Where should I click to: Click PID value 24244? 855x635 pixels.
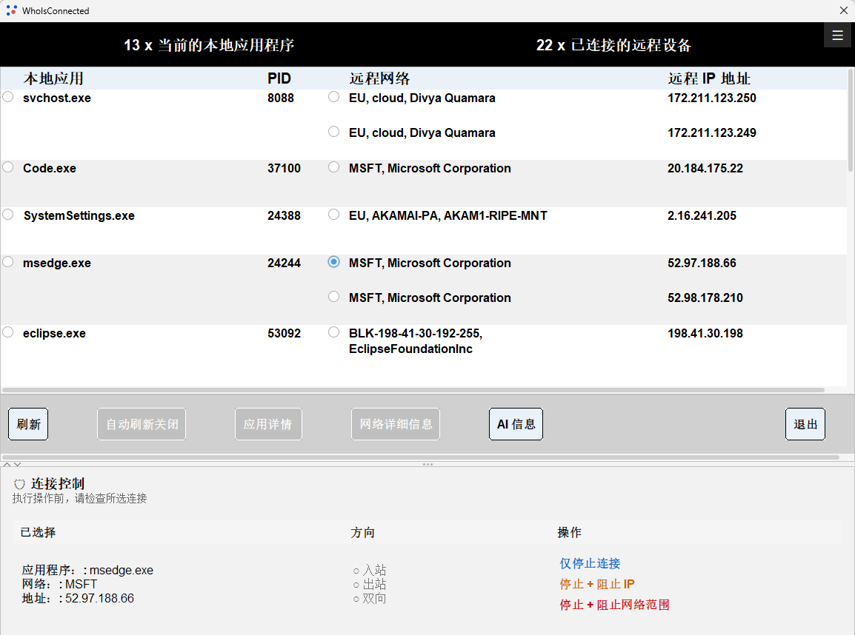click(284, 263)
